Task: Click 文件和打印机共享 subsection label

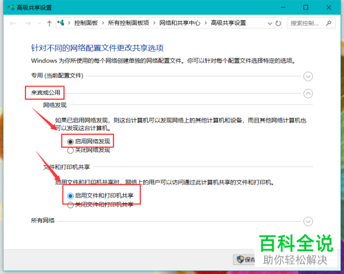Action: [x=67, y=167]
